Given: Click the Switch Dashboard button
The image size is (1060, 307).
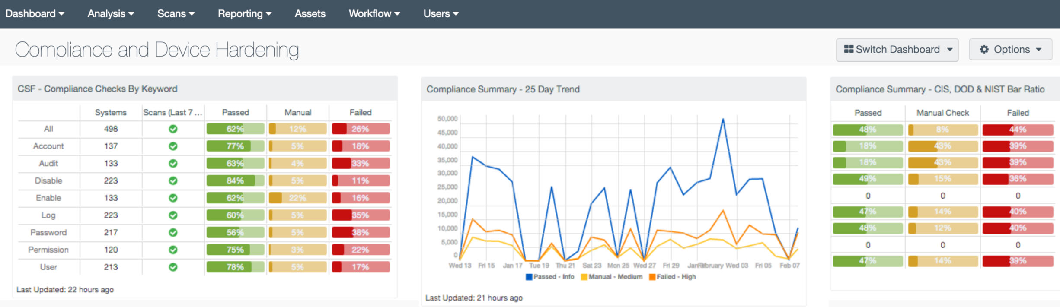Looking at the screenshot, I should click(897, 50).
